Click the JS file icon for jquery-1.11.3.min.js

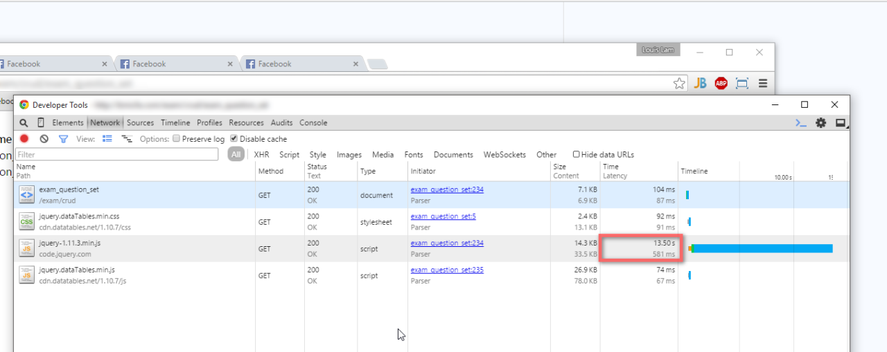26,248
